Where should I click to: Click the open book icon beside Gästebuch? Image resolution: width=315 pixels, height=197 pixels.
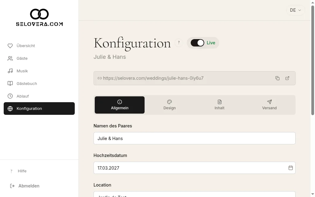pos(10,84)
